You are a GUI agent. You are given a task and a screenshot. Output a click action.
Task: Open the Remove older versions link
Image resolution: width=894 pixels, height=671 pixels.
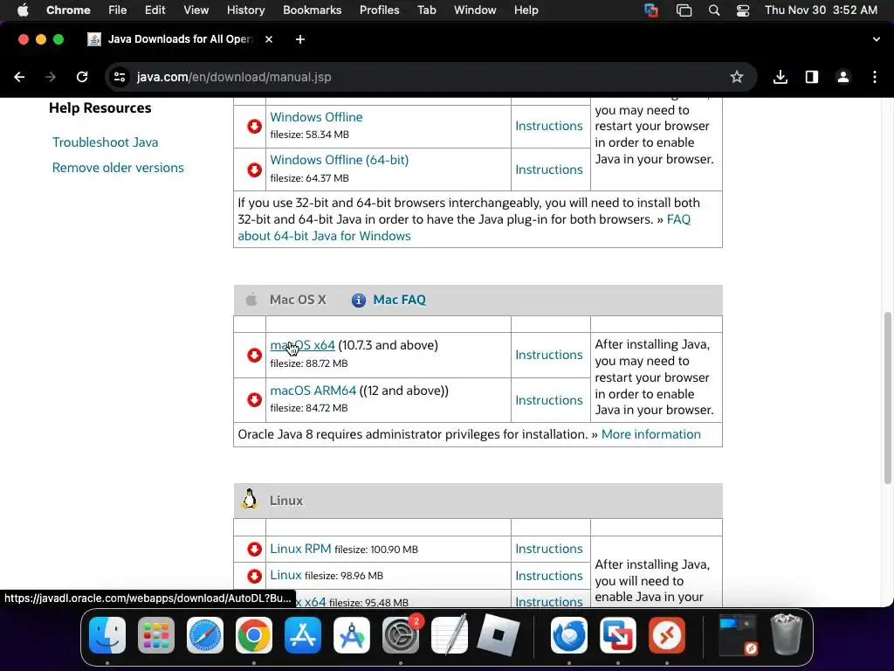pyautogui.click(x=118, y=168)
